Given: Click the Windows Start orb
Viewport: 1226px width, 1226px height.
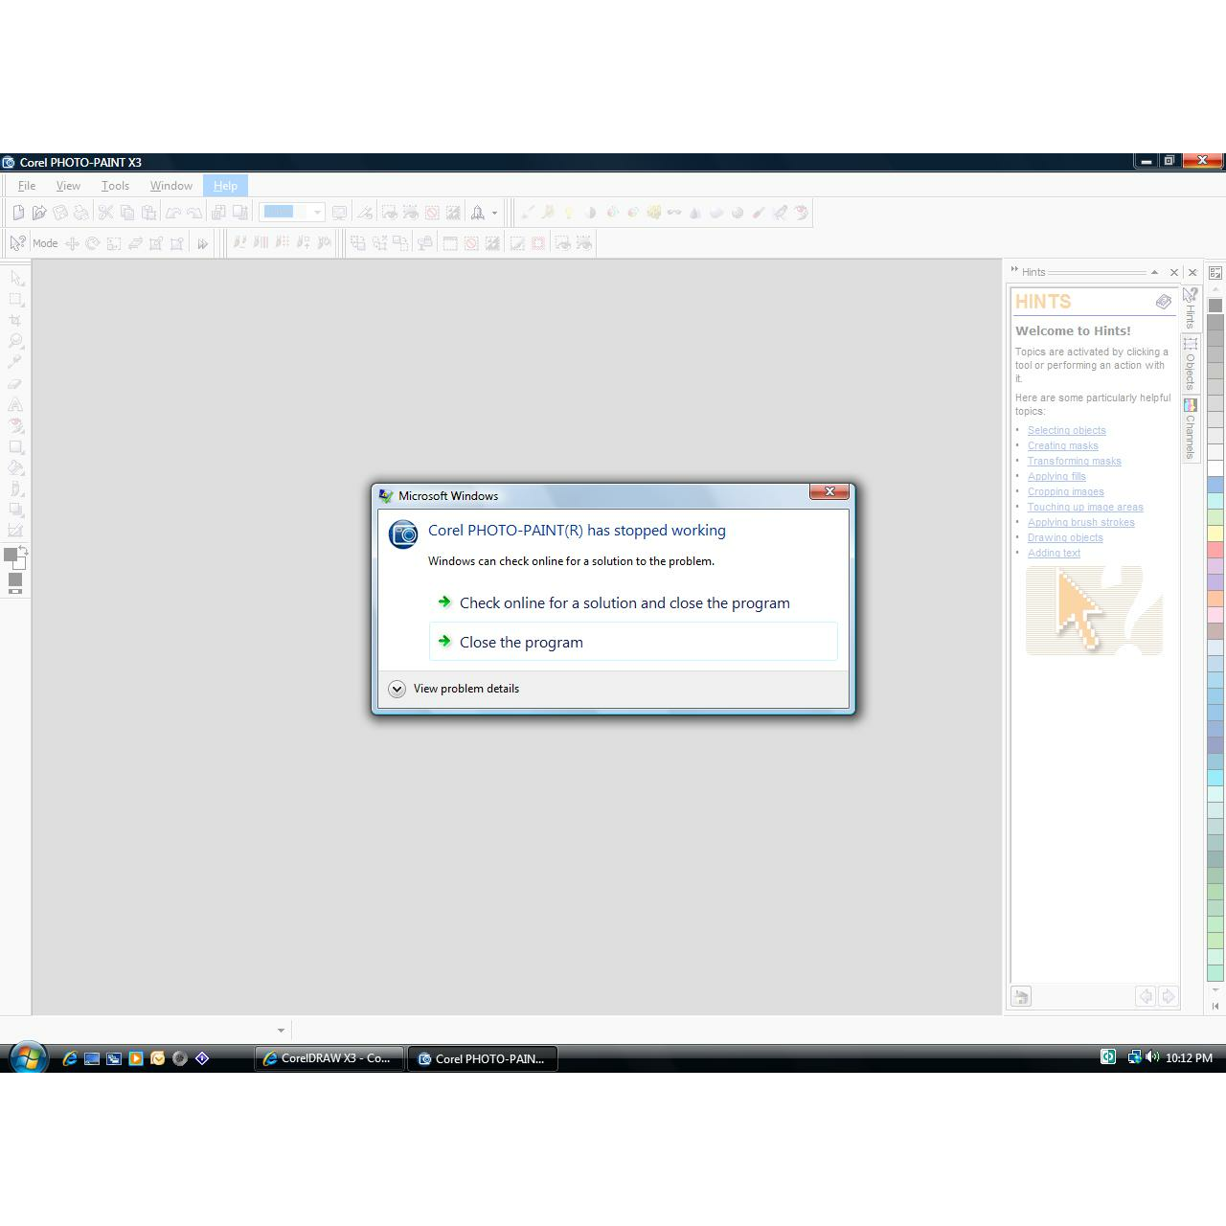Looking at the screenshot, I should [28, 1057].
